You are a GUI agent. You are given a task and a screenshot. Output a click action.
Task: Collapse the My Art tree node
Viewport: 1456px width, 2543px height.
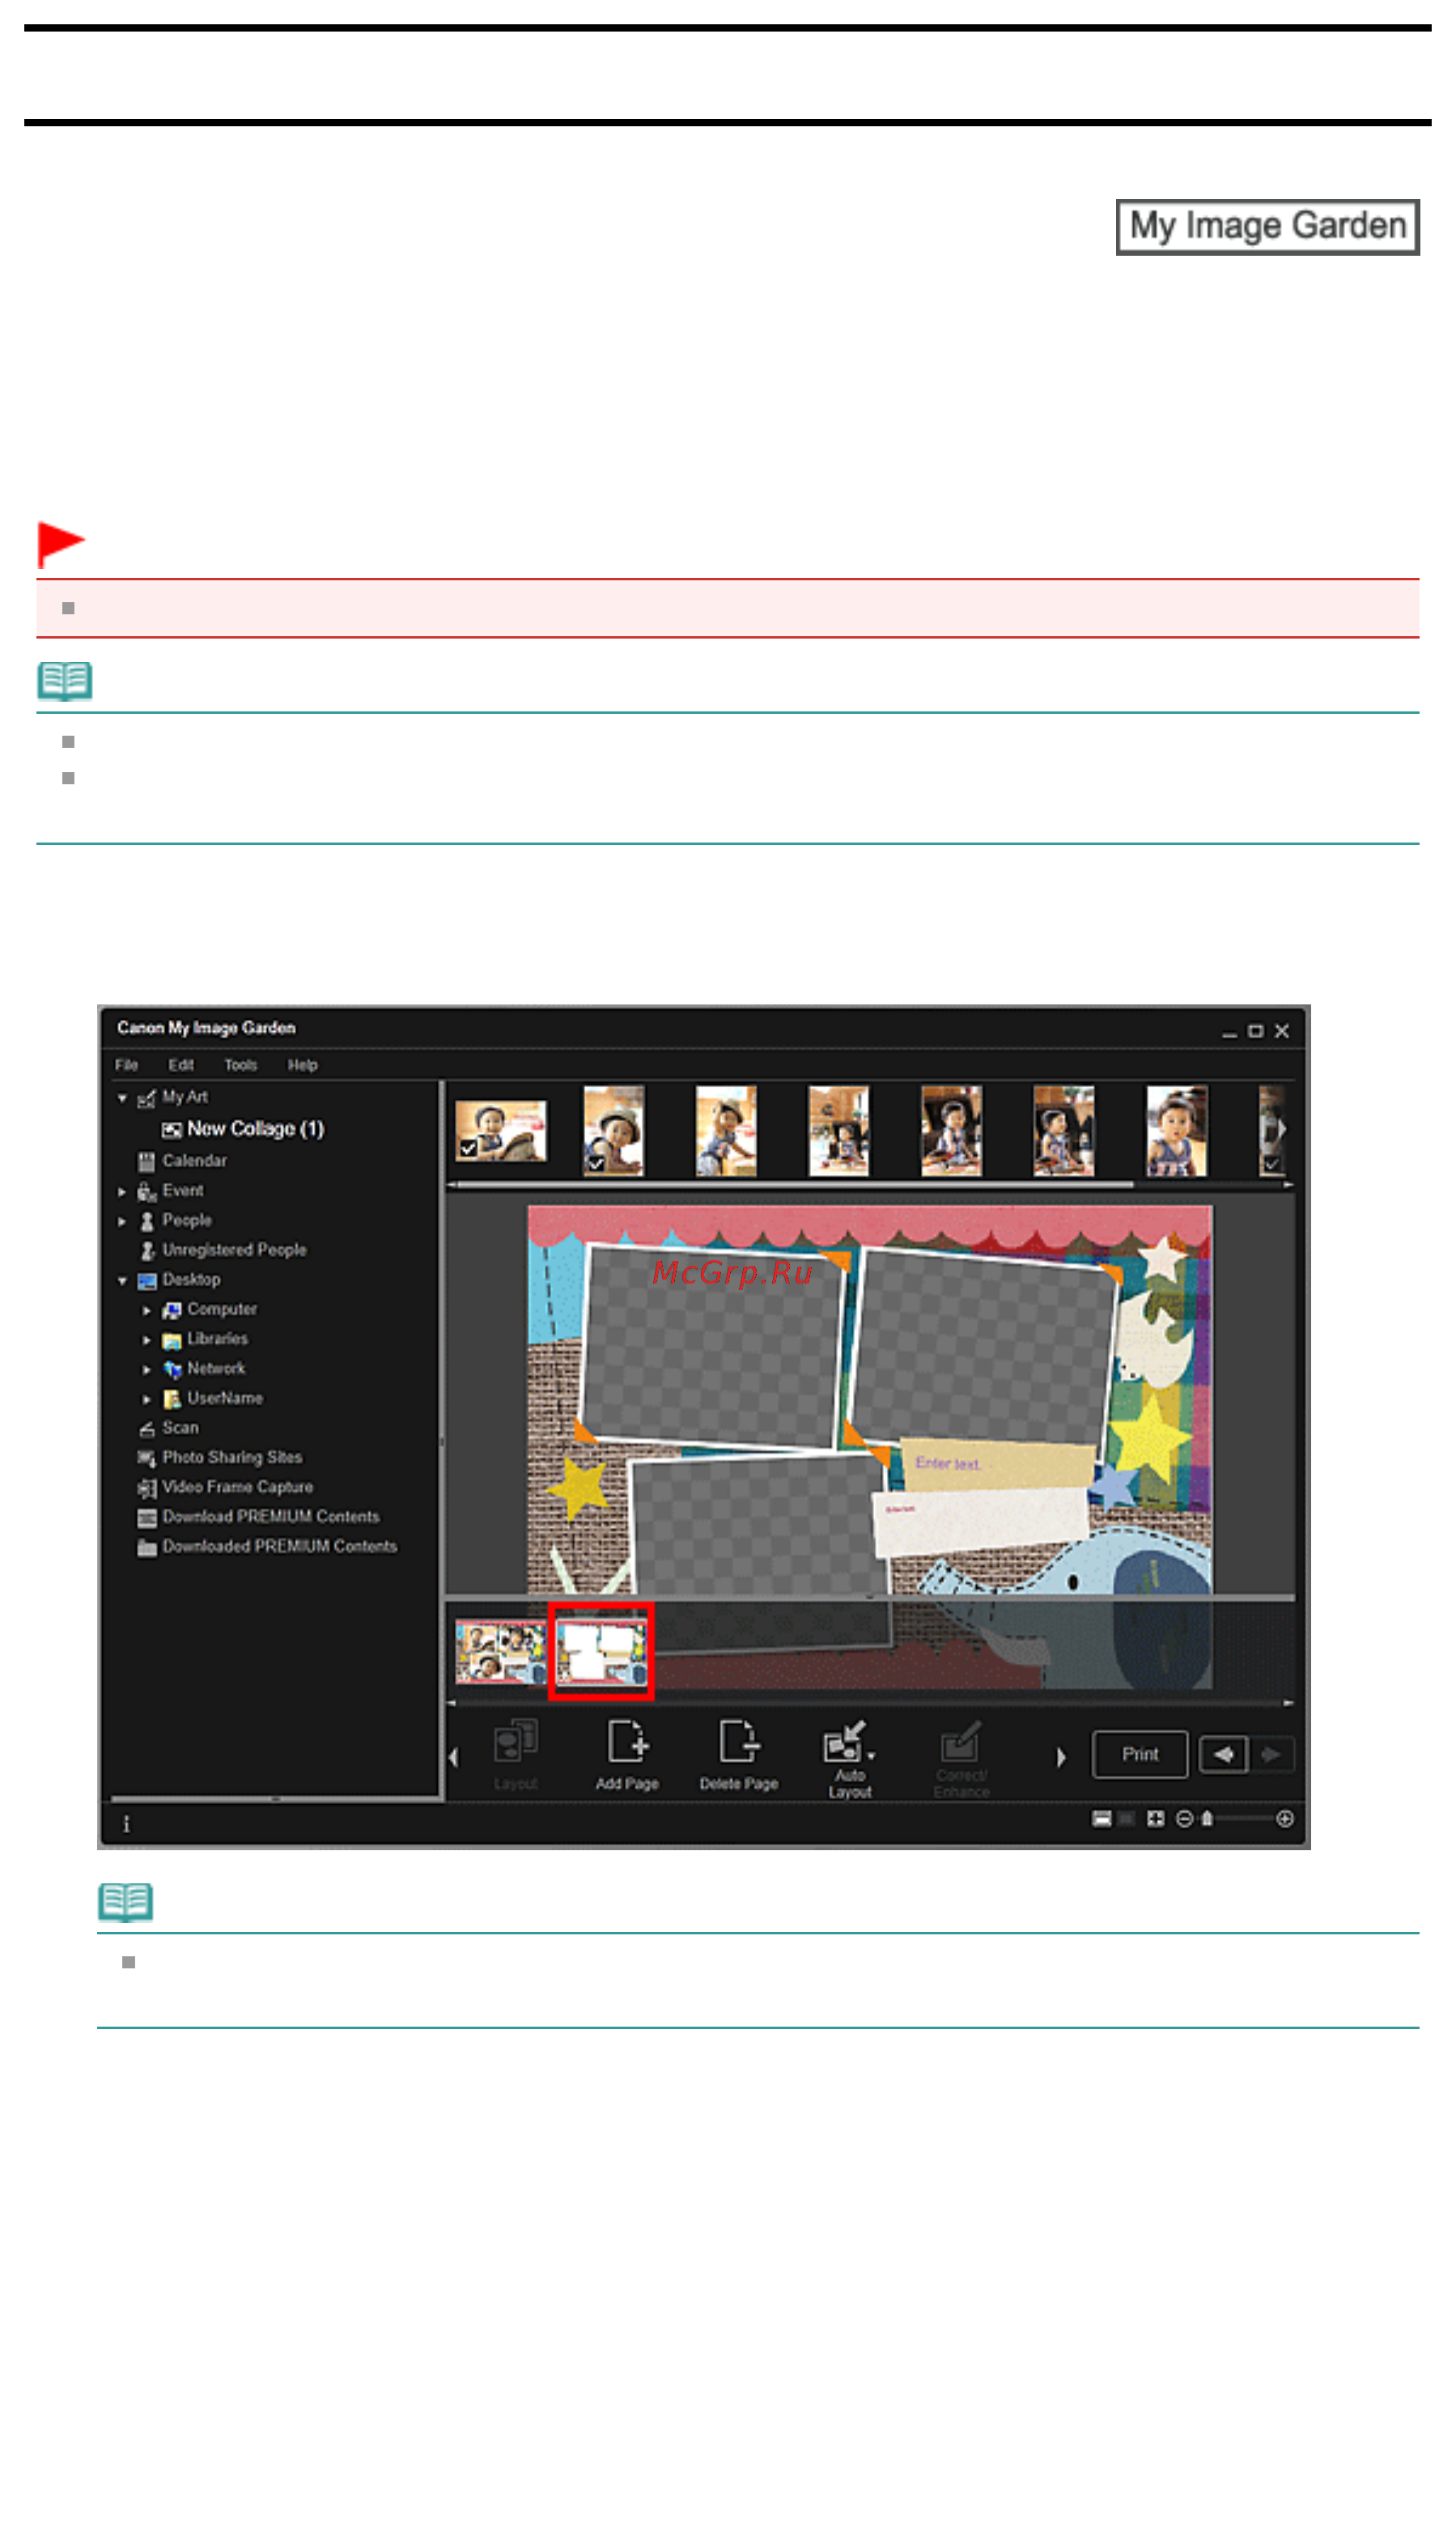pos(122,1099)
